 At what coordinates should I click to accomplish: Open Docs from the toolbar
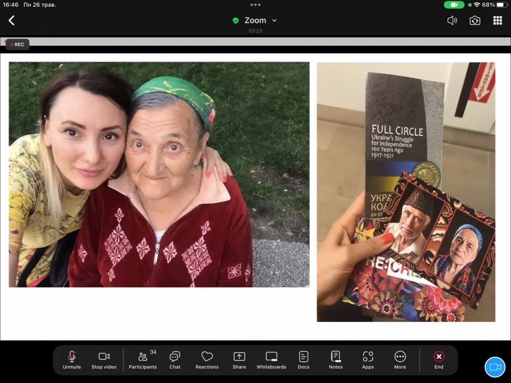[x=304, y=360]
